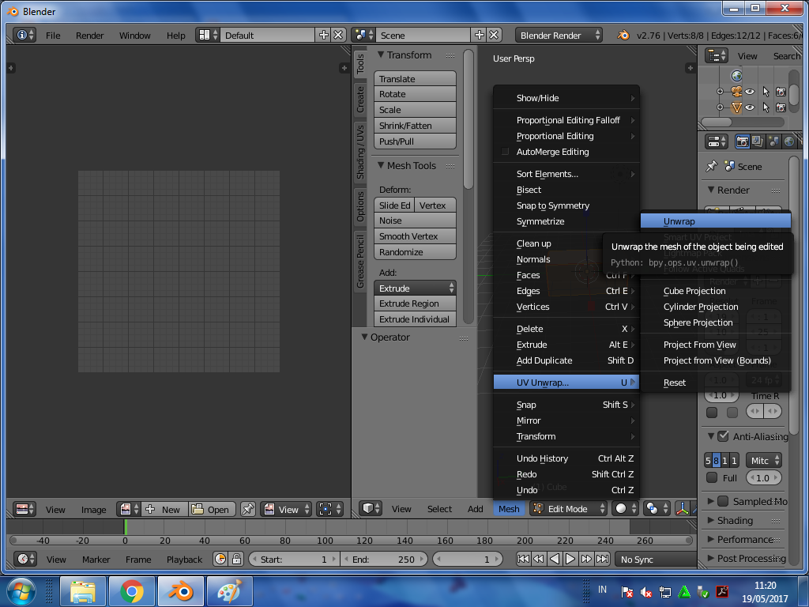The height and width of the screenshot is (607, 809).
Task: Switch to the Create tool shelf tab
Action: (x=360, y=100)
